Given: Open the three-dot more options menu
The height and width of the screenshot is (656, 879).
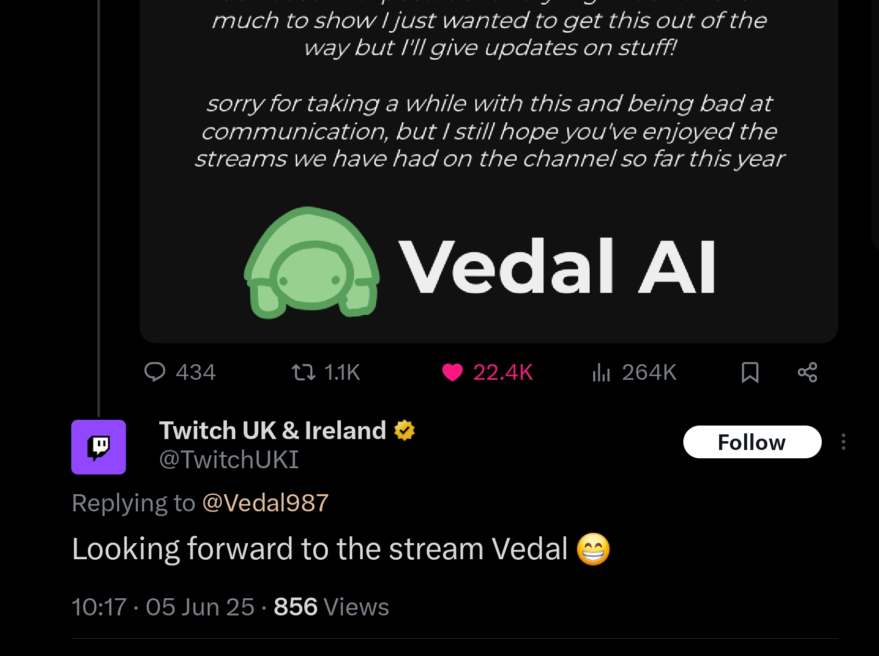Looking at the screenshot, I should pyautogui.click(x=843, y=442).
